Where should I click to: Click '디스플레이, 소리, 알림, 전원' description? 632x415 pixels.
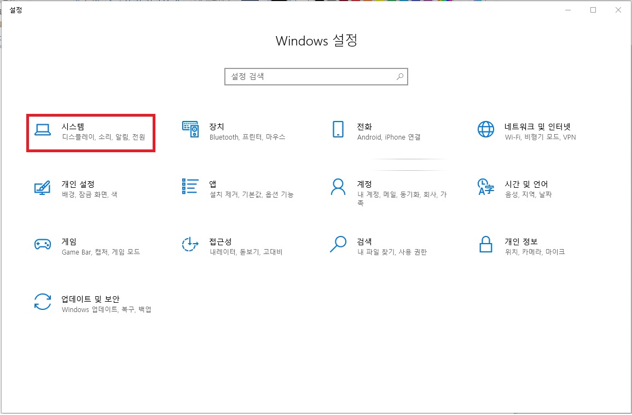point(103,137)
